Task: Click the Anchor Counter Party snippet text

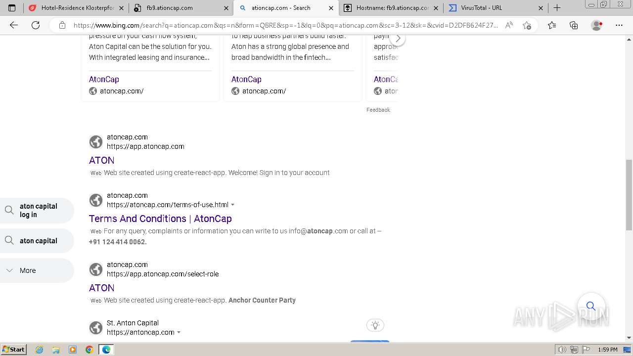Action: pos(262,300)
